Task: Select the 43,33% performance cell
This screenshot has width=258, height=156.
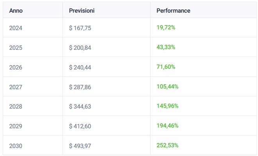Action: tap(166, 47)
